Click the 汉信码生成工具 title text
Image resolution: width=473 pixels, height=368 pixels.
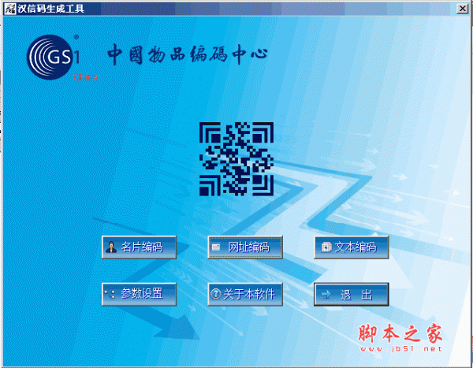click(50, 9)
